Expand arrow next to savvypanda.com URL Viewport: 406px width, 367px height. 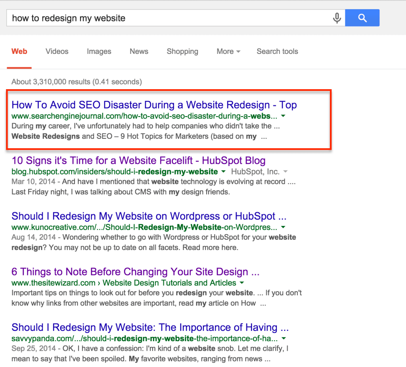pyautogui.click(x=284, y=338)
